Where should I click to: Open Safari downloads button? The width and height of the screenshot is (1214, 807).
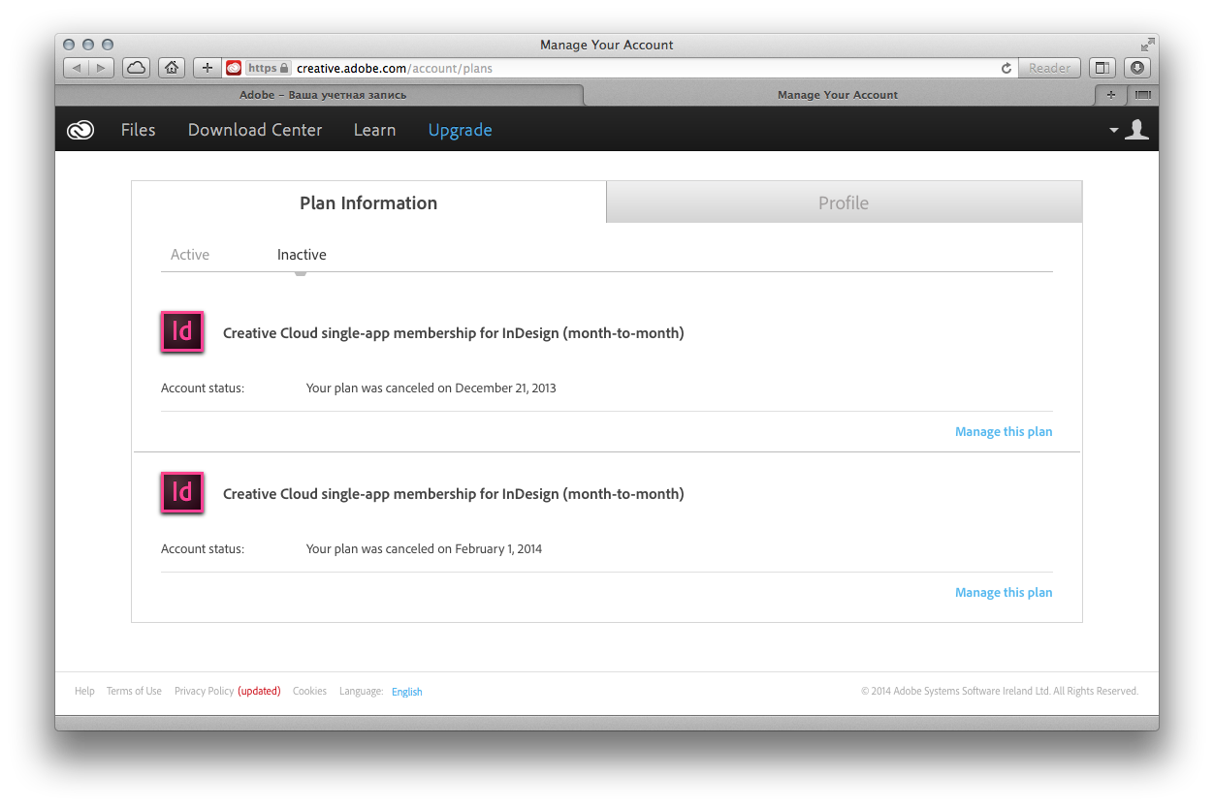point(1136,68)
